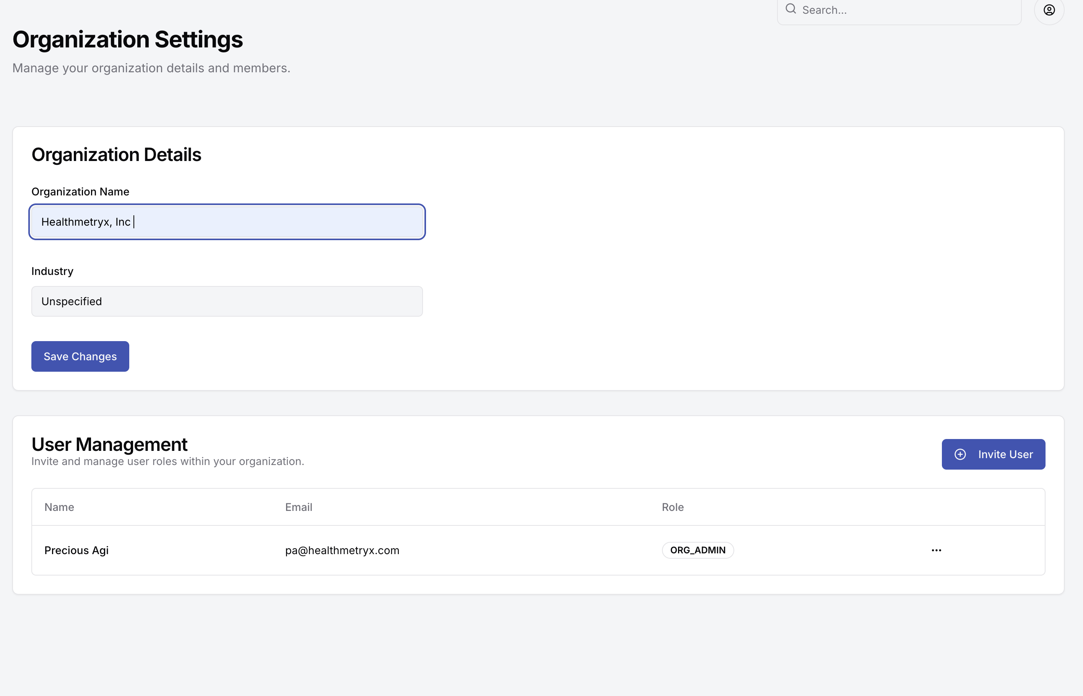1083x696 pixels.
Task: Click the Name column header
Action: coord(59,507)
